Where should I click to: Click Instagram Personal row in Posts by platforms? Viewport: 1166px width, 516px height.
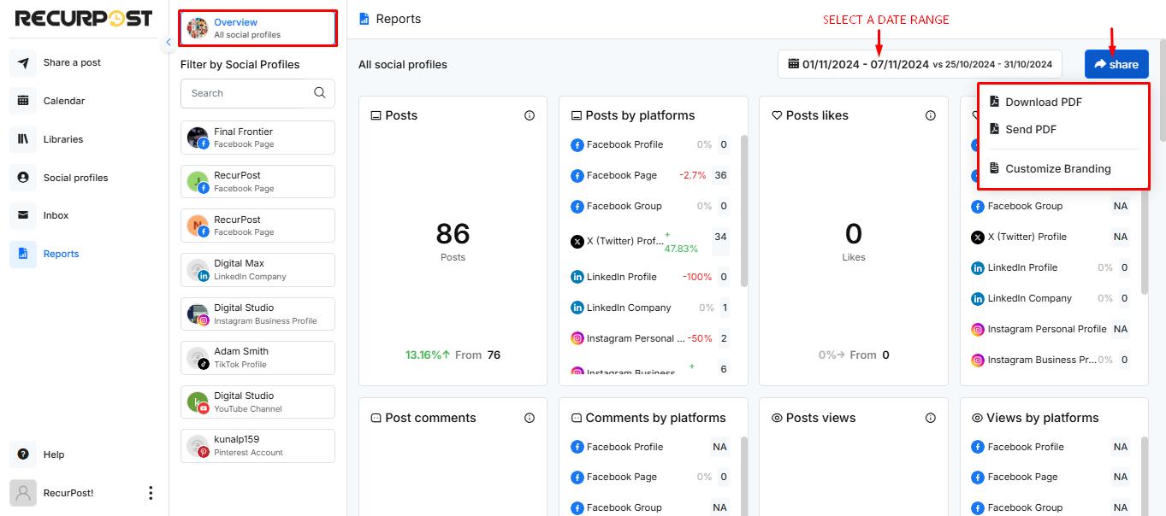point(650,338)
